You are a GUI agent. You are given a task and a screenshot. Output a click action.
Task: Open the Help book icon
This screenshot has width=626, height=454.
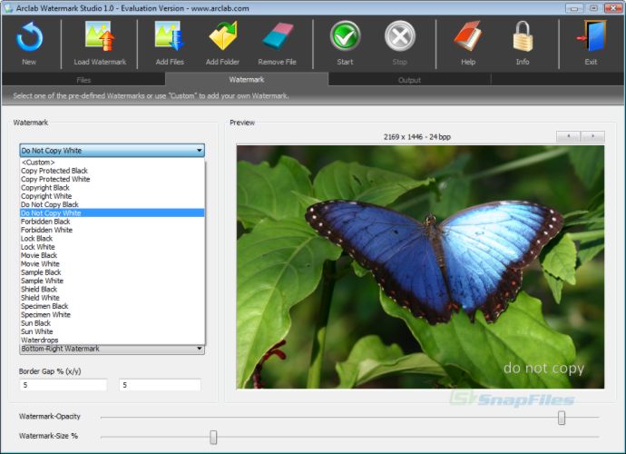click(468, 36)
